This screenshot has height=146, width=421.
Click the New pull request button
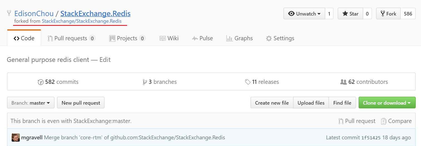click(x=81, y=103)
